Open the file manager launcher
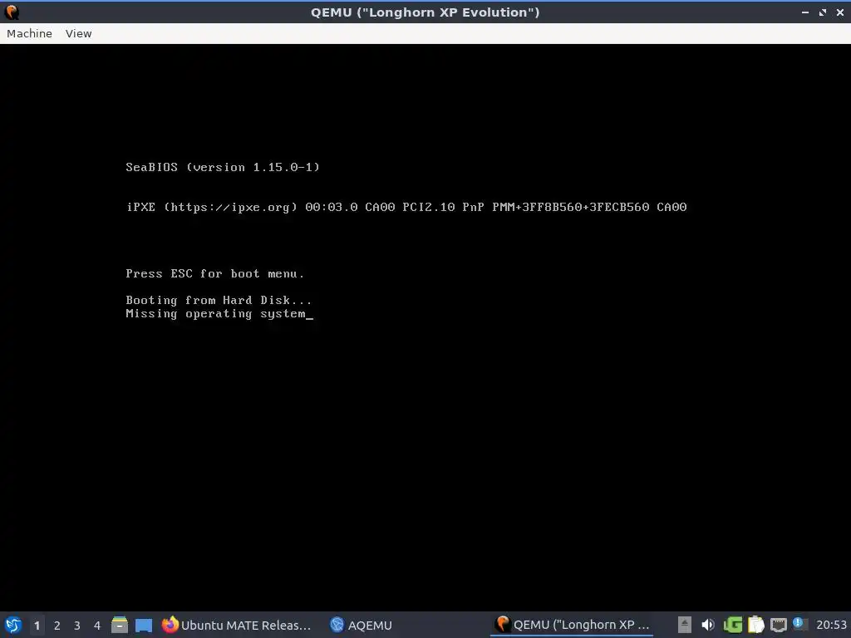The width and height of the screenshot is (851, 638). [120, 625]
